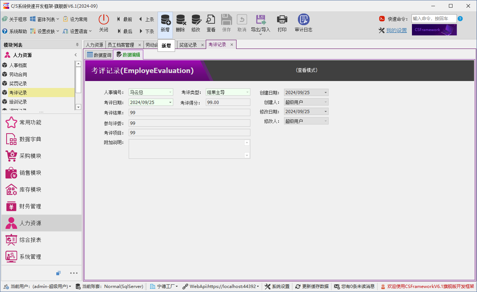The image size is (477, 292).
Task: Click the CSFramework banner image
Action: 434,30
